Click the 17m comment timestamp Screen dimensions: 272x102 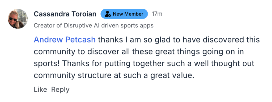tap(157, 14)
